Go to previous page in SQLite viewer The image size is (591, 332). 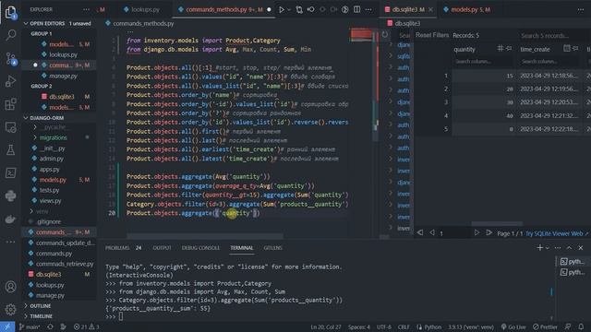click(432, 232)
